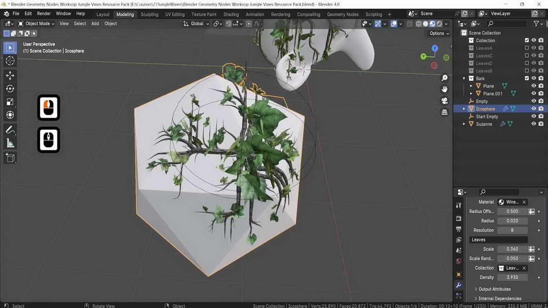Image resolution: width=548 pixels, height=308 pixels.
Task: Toggle X-ray display icon
Action: click(x=409, y=24)
